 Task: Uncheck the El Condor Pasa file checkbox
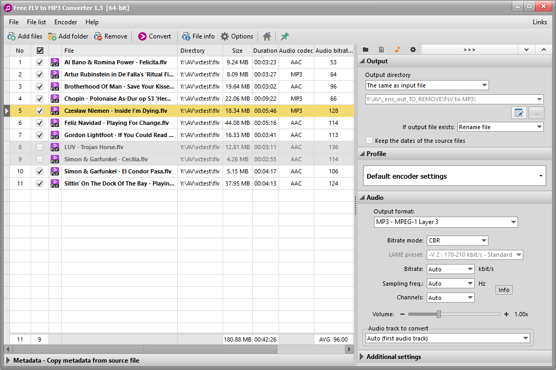pos(40,171)
